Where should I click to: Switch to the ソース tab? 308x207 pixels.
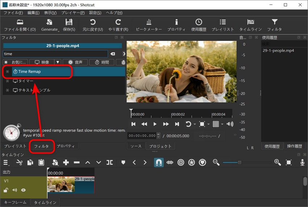coord(136,146)
